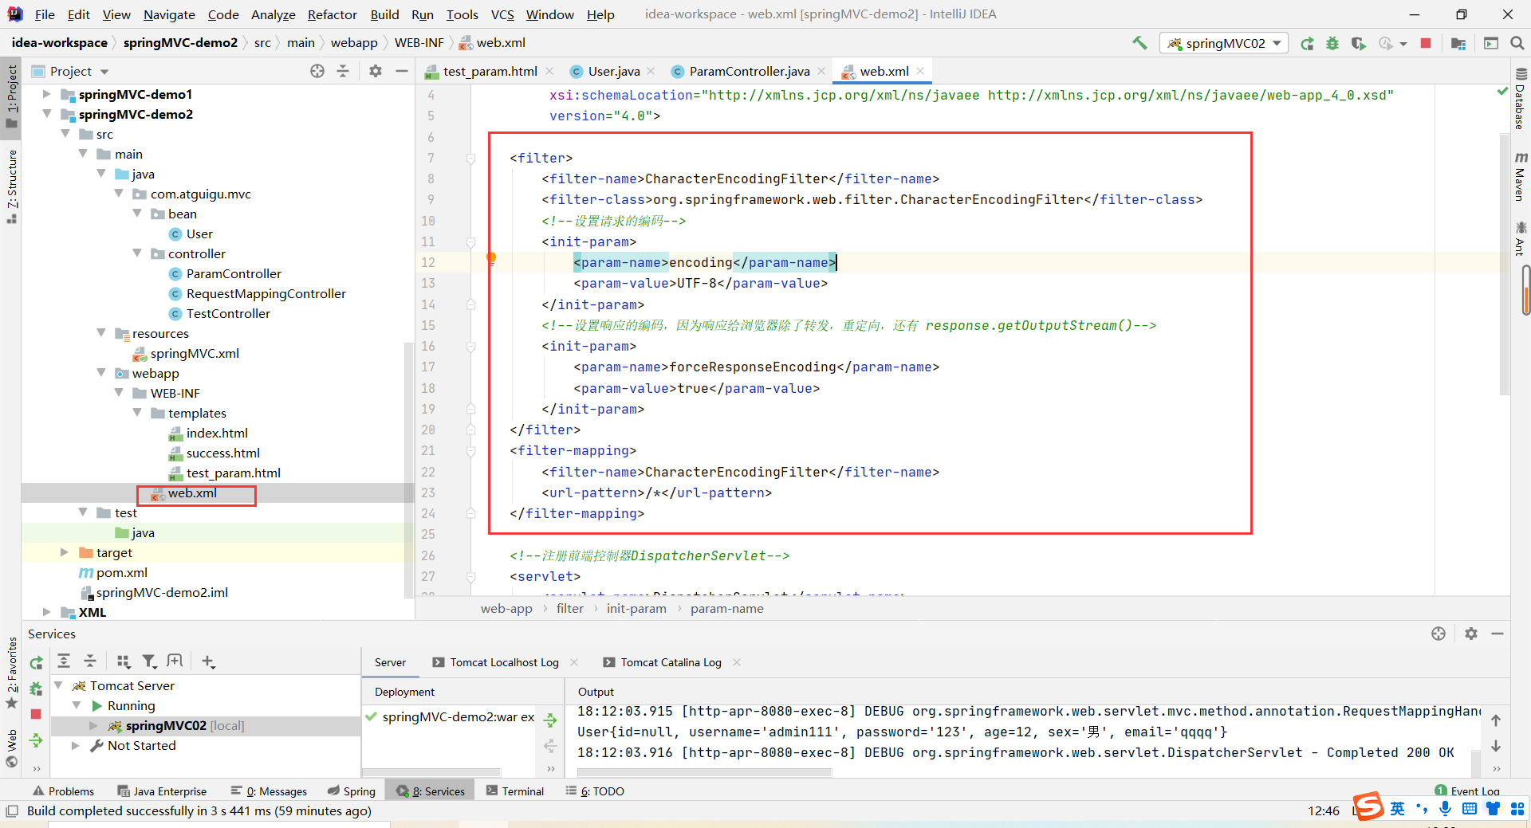Click the Build project hammer icon
The height and width of the screenshot is (828, 1531).
pyautogui.click(x=1139, y=43)
